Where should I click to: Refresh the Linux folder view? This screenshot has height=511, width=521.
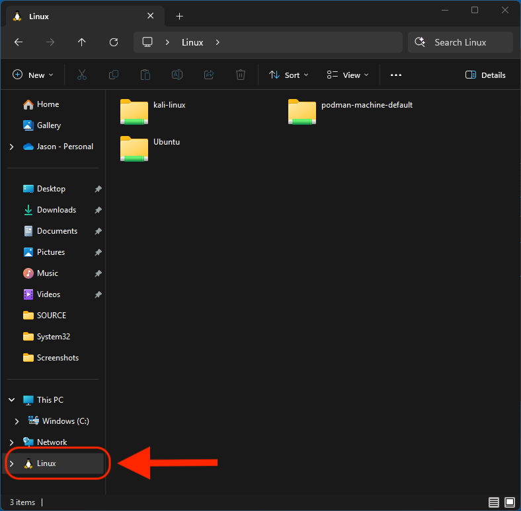click(114, 42)
